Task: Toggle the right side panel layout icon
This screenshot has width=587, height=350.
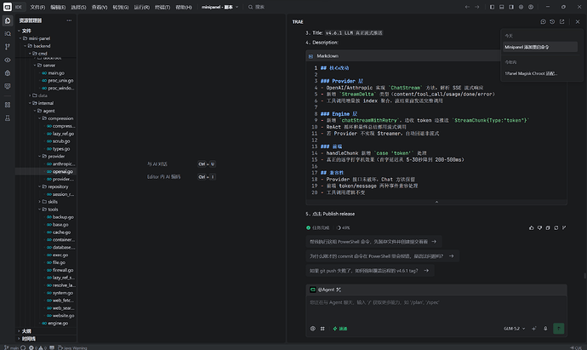Action: [x=511, y=7]
